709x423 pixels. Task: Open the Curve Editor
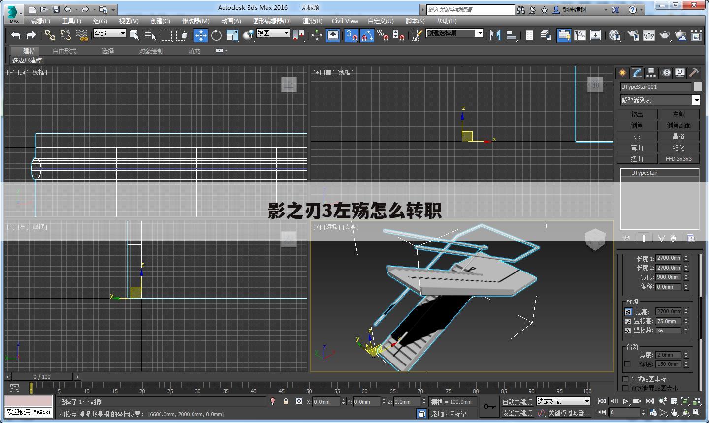(x=580, y=35)
